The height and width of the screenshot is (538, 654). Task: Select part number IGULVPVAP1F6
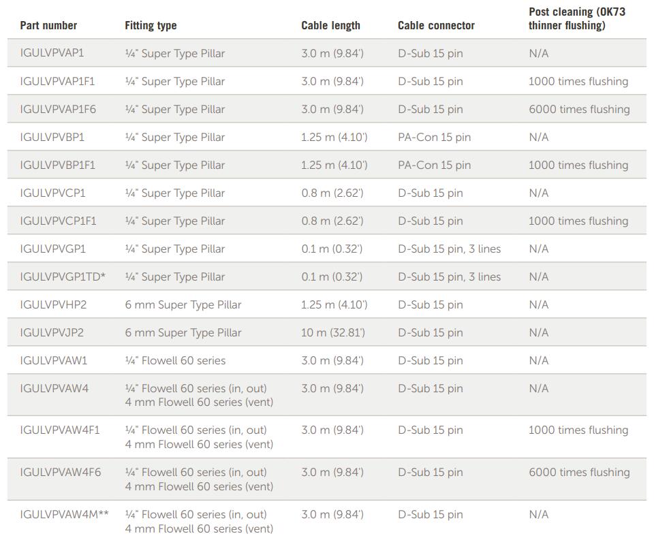click(x=57, y=109)
